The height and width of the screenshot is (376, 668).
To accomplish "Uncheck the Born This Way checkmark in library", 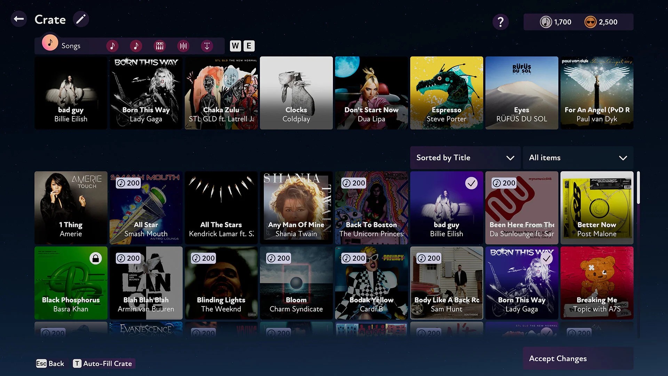I will 547,258.
